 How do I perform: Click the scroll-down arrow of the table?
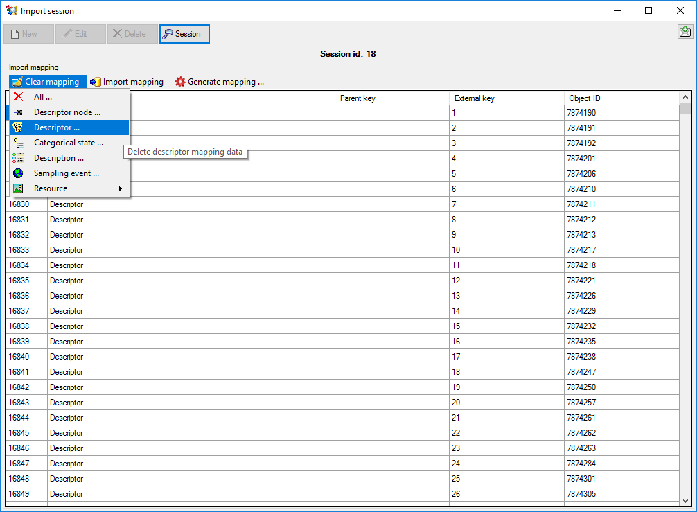pyautogui.click(x=685, y=500)
